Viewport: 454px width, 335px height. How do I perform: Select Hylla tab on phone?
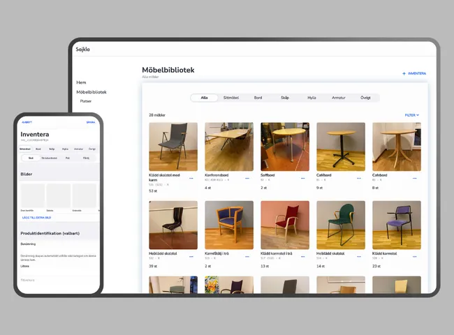65,149
